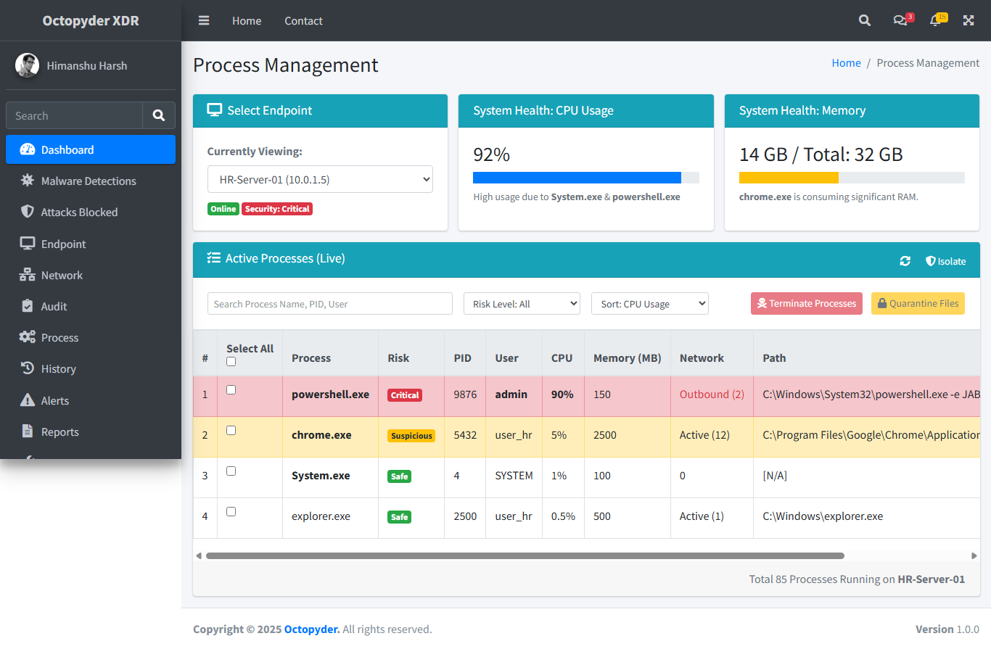991x649 pixels.
Task: Click the hamburger menu toggle icon
Action: [x=204, y=20]
